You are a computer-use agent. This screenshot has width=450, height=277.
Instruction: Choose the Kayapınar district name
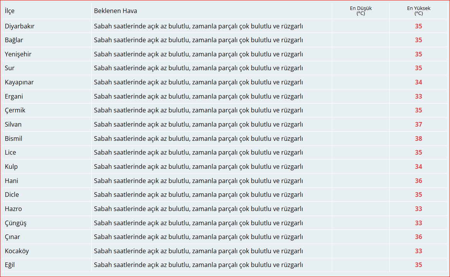pos(20,82)
